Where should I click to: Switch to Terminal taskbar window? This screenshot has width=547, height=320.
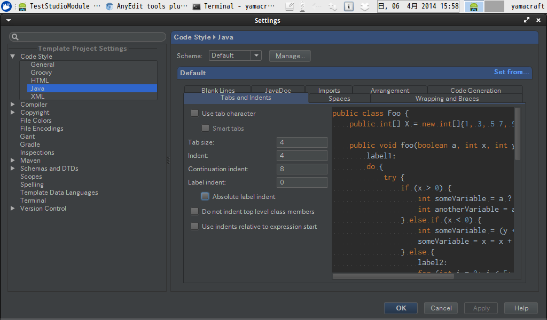(233, 6)
